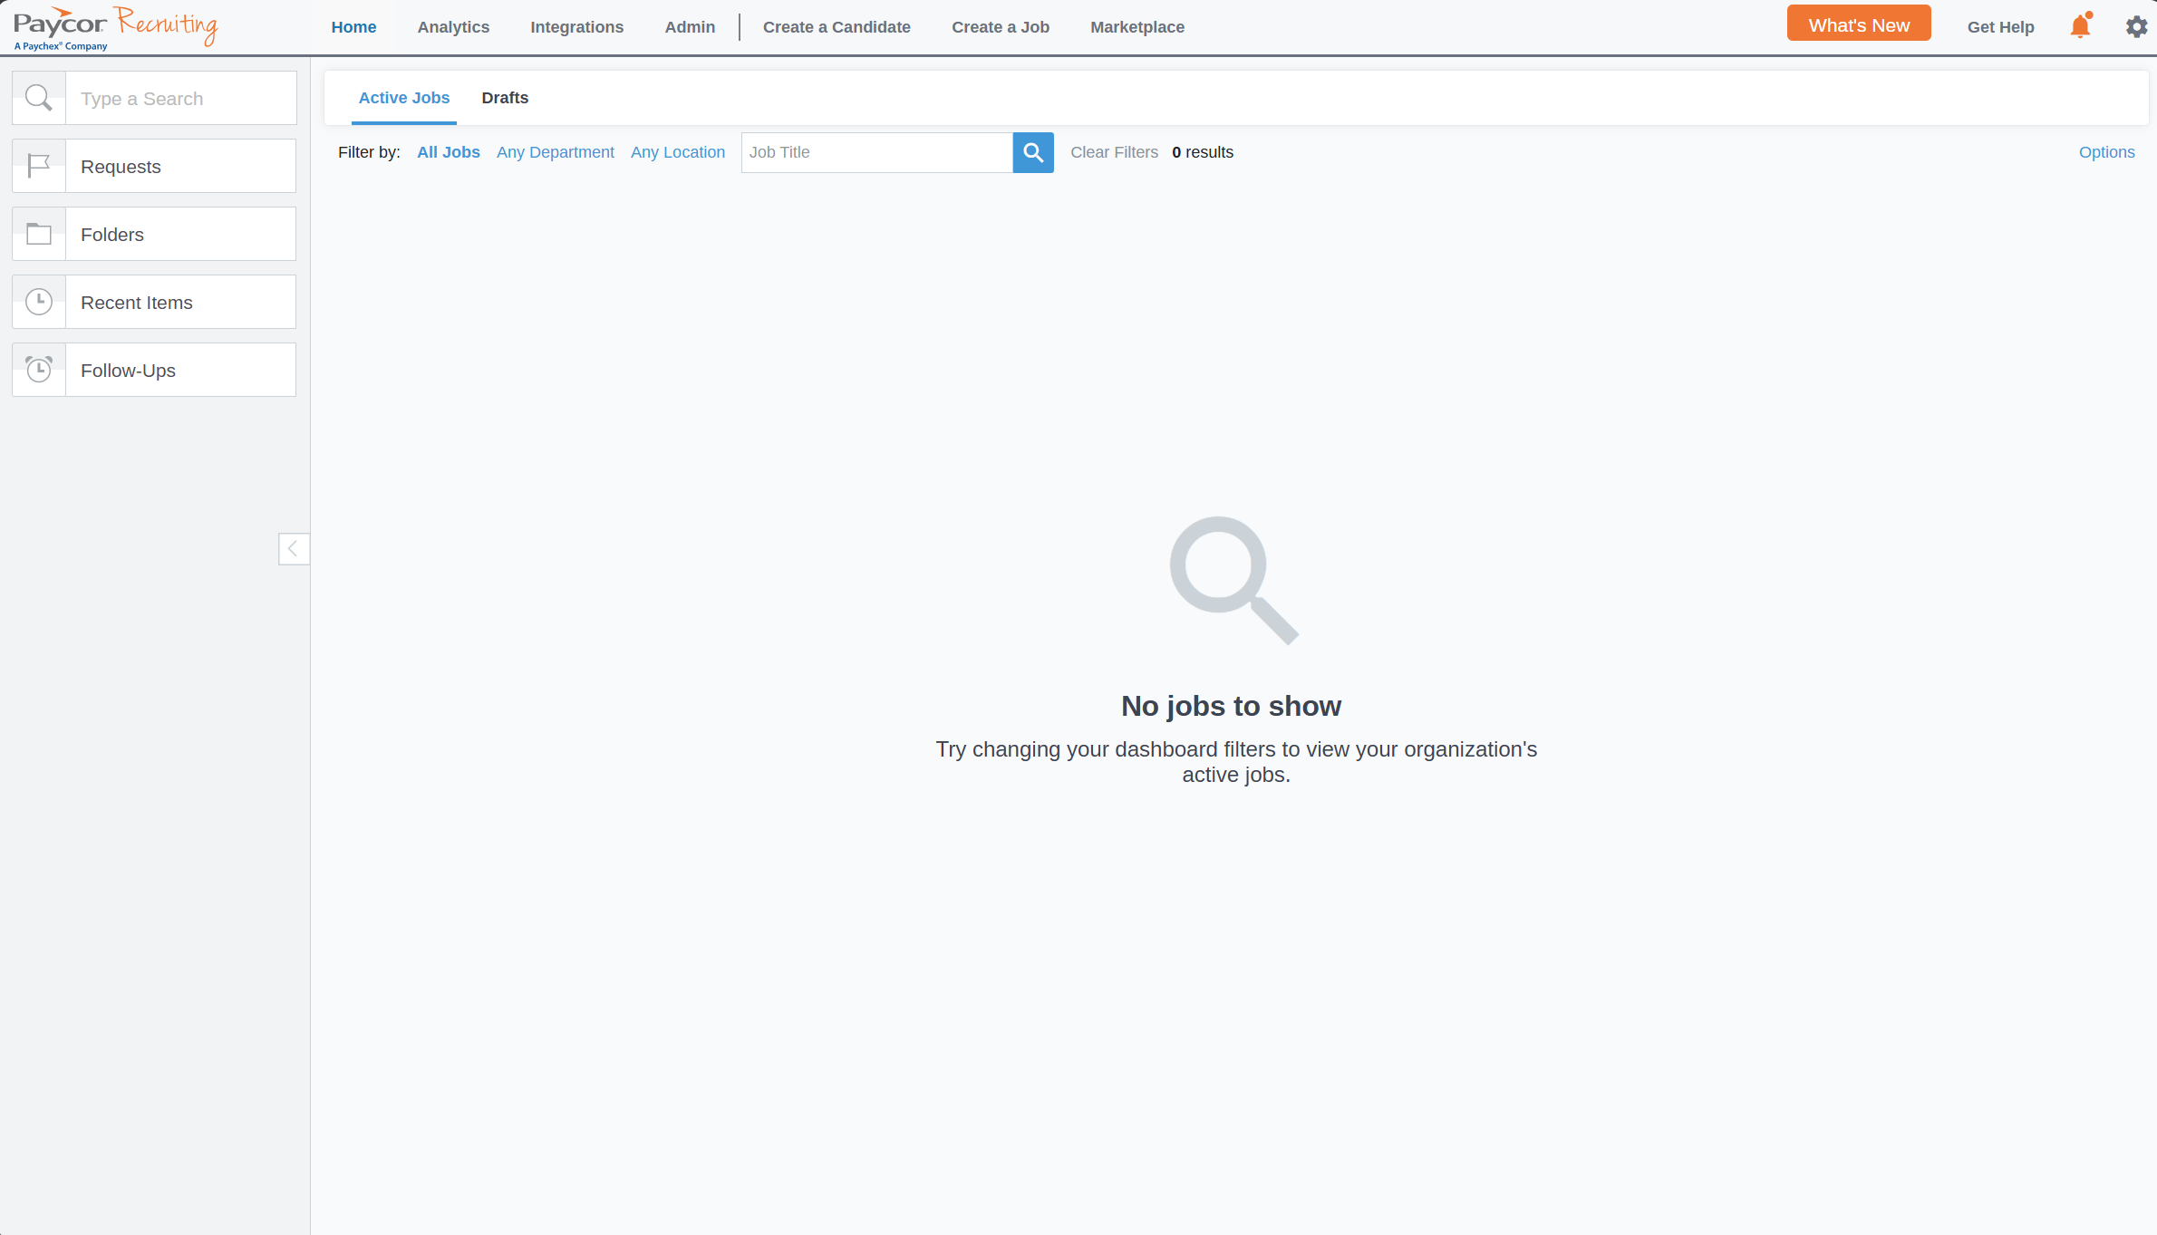Viewport: 2157px width, 1235px height.
Task: Open the Any Department filter dropdown
Action: click(x=555, y=152)
